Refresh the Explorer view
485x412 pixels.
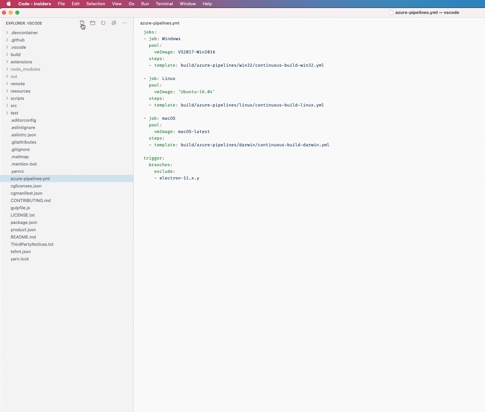pyautogui.click(x=103, y=23)
